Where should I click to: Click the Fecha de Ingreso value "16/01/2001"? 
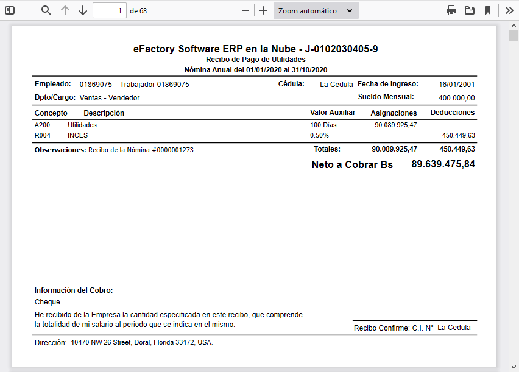tap(456, 84)
